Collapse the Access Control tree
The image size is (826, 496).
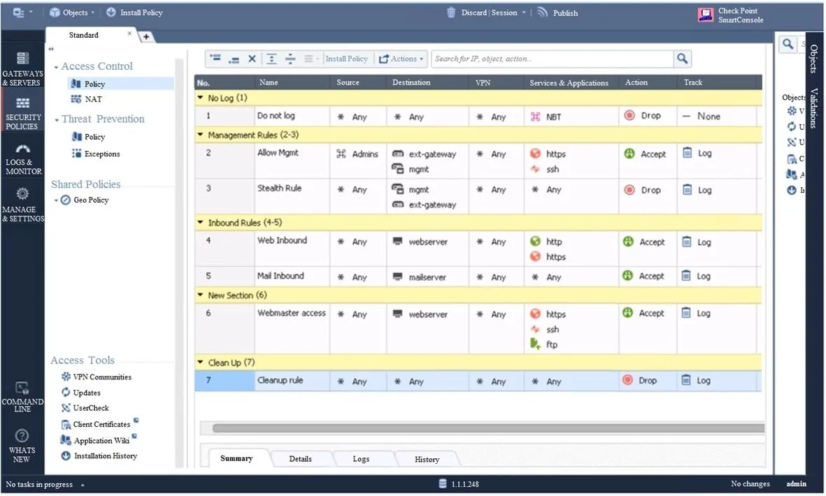57,67
